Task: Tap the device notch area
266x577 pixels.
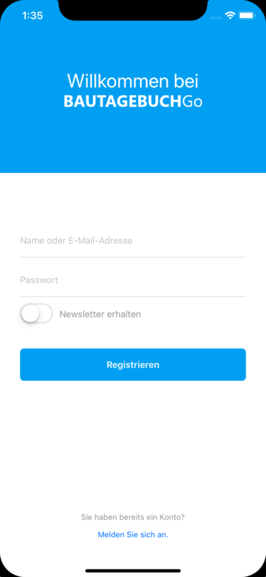Action: [133, 10]
